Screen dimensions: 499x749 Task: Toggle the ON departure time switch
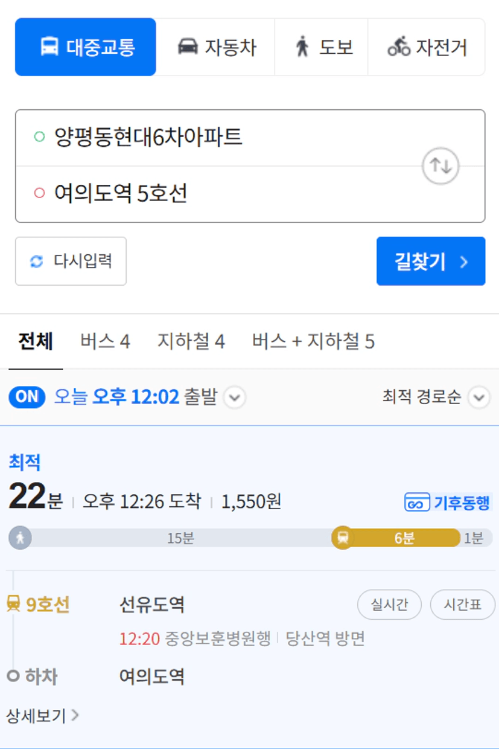click(x=27, y=397)
